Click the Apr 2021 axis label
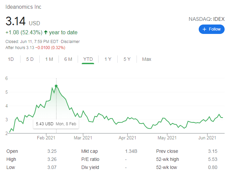This screenshot has width=230, height=176. point(127,138)
